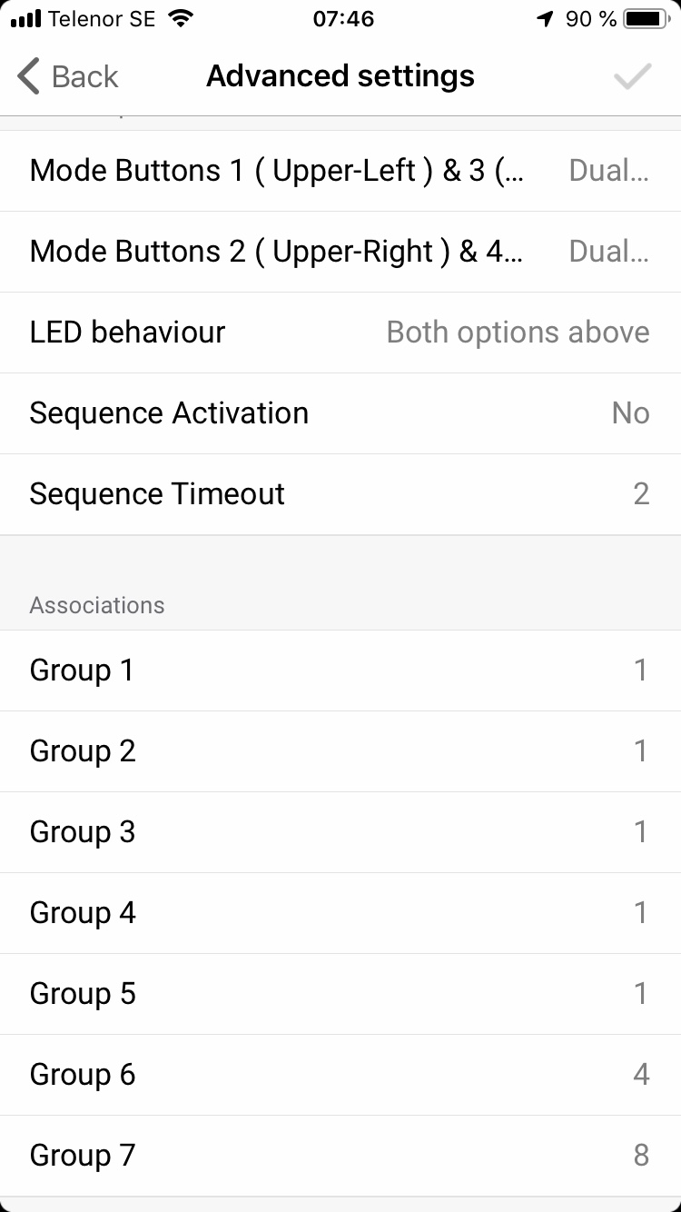The height and width of the screenshot is (1212, 681).
Task: Tap the Back chevron arrow icon
Action: coord(29,76)
